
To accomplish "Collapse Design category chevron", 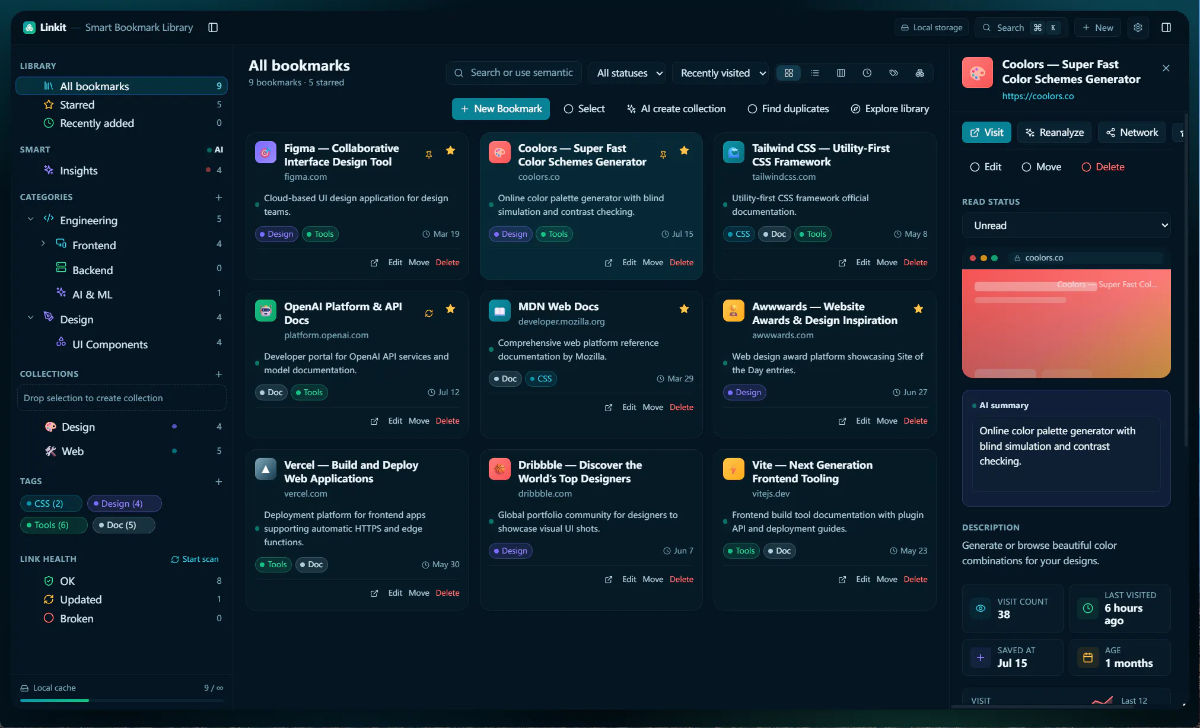I will point(31,318).
